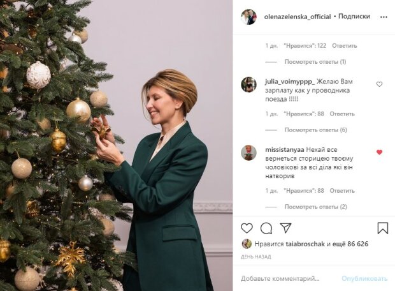This screenshot has height=291, width=395.
Task: Like julia_voimyppp_ comment with heart
Action: click(x=380, y=84)
